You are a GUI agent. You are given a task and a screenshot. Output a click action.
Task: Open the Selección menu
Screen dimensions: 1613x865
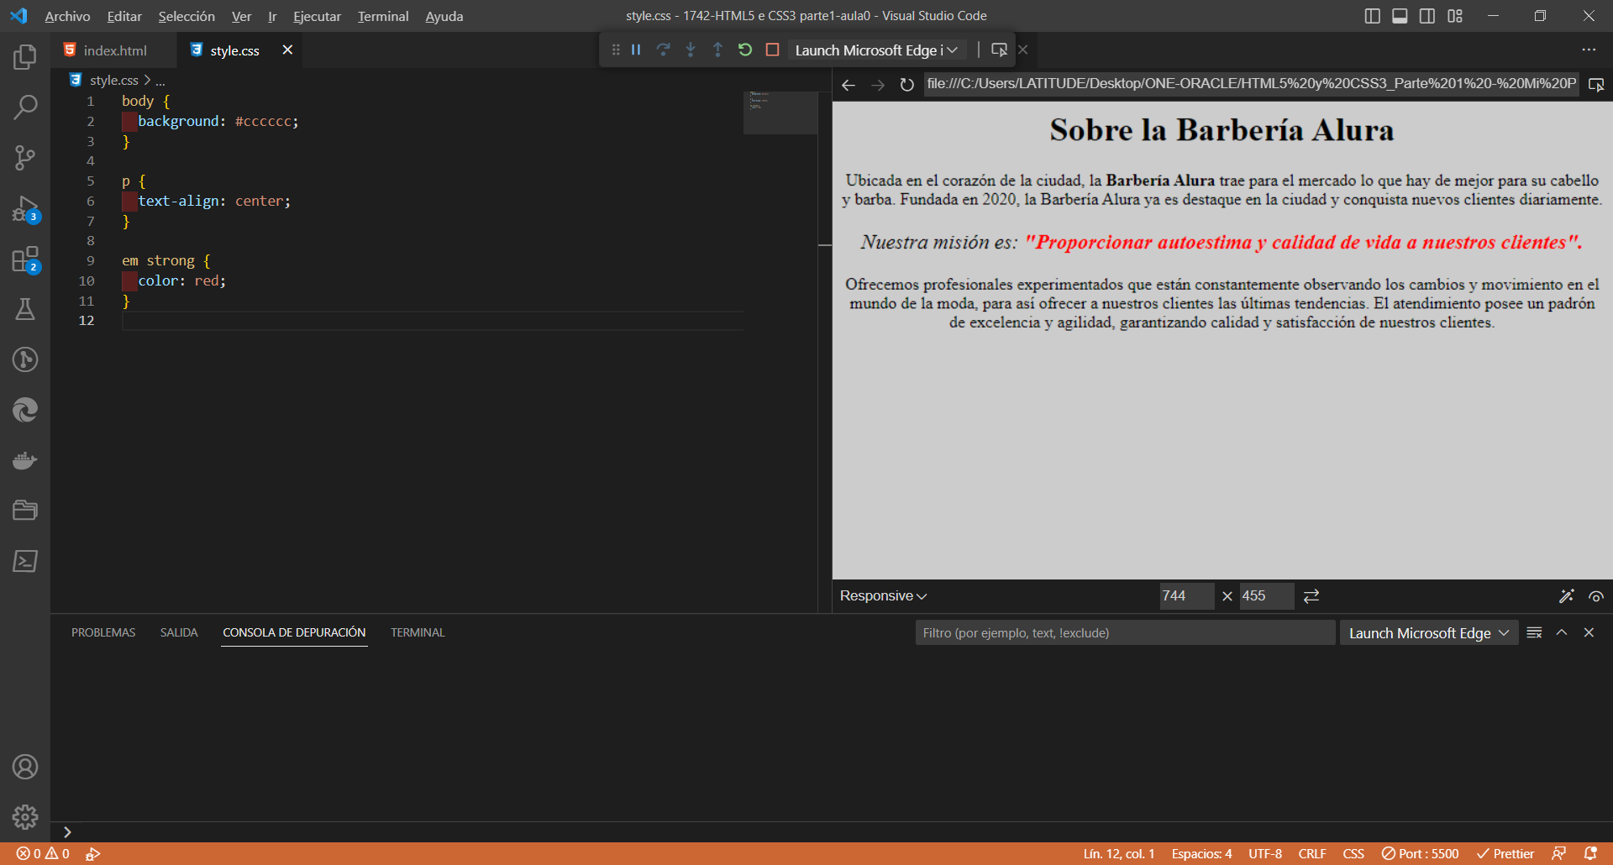pyautogui.click(x=187, y=16)
